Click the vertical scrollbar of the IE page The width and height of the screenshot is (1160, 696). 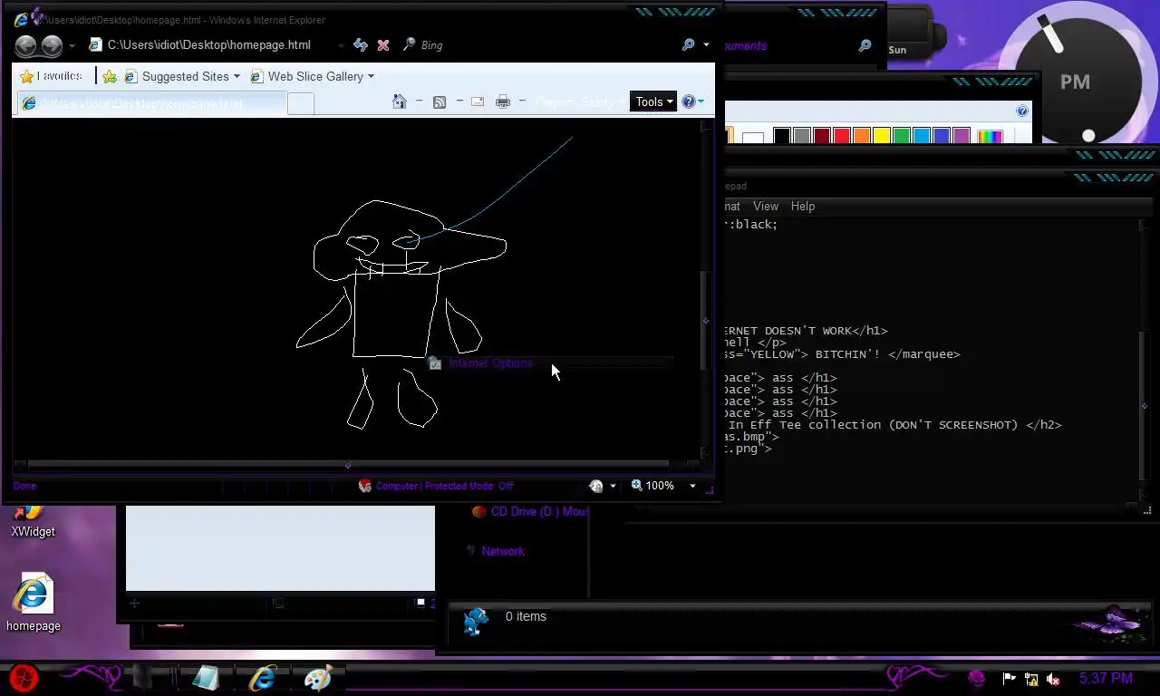click(706, 290)
